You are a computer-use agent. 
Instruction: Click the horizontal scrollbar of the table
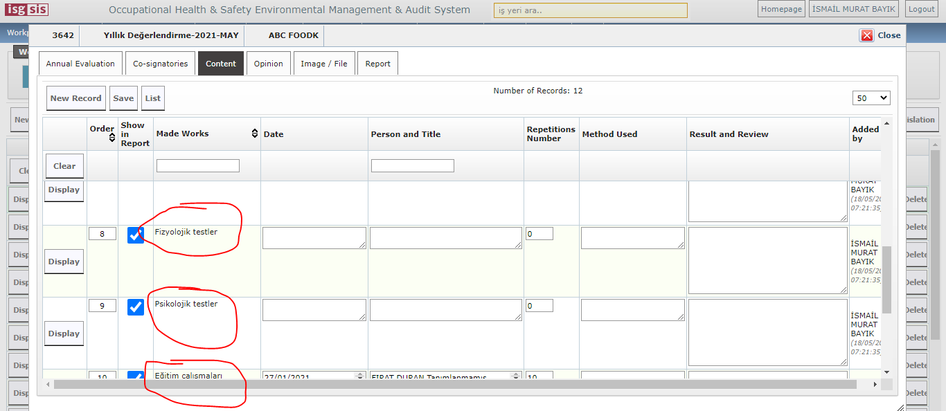[x=416, y=384]
